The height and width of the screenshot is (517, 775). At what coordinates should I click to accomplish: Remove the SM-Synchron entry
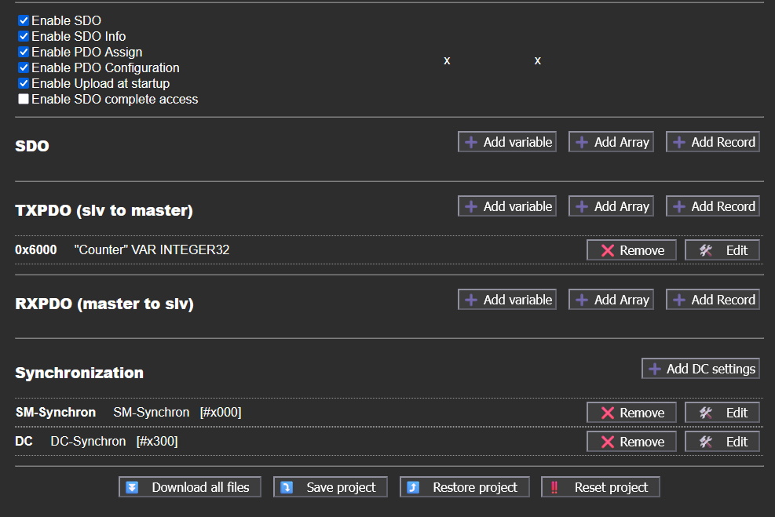pos(631,413)
